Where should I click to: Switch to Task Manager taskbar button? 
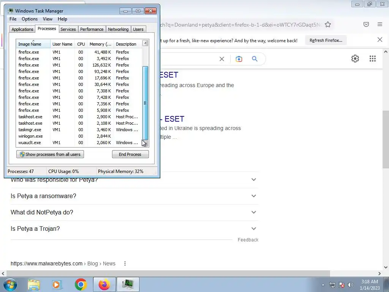coord(128,284)
